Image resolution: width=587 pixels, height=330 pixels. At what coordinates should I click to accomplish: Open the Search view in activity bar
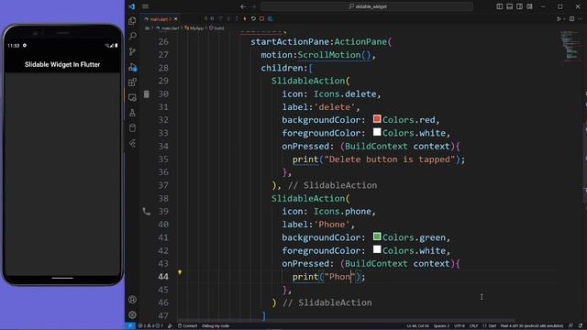132,36
